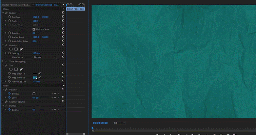The height and width of the screenshot is (135, 256).
Task: Reset the Amount to Tint value
Action: pos(63,82)
